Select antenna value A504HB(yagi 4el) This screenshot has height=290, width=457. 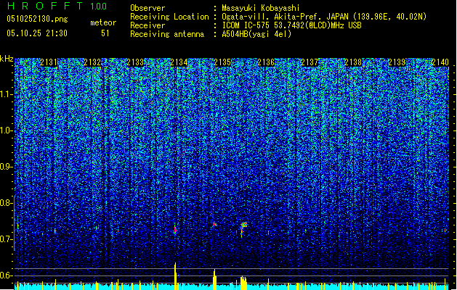click(x=256, y=34)
